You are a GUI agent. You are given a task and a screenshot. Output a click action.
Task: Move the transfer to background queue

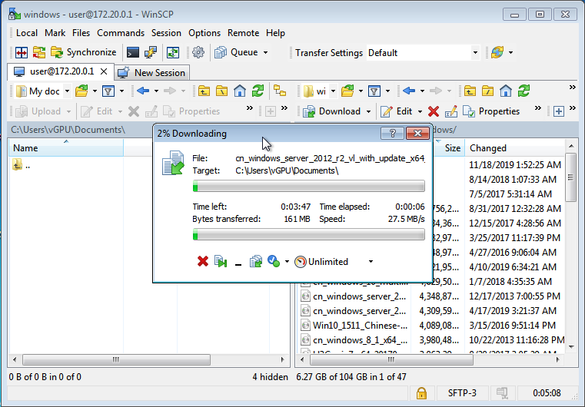click(x=256, y=261)
